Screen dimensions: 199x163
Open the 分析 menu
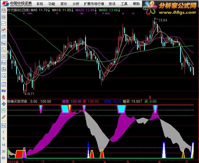(x=76, y=4)
